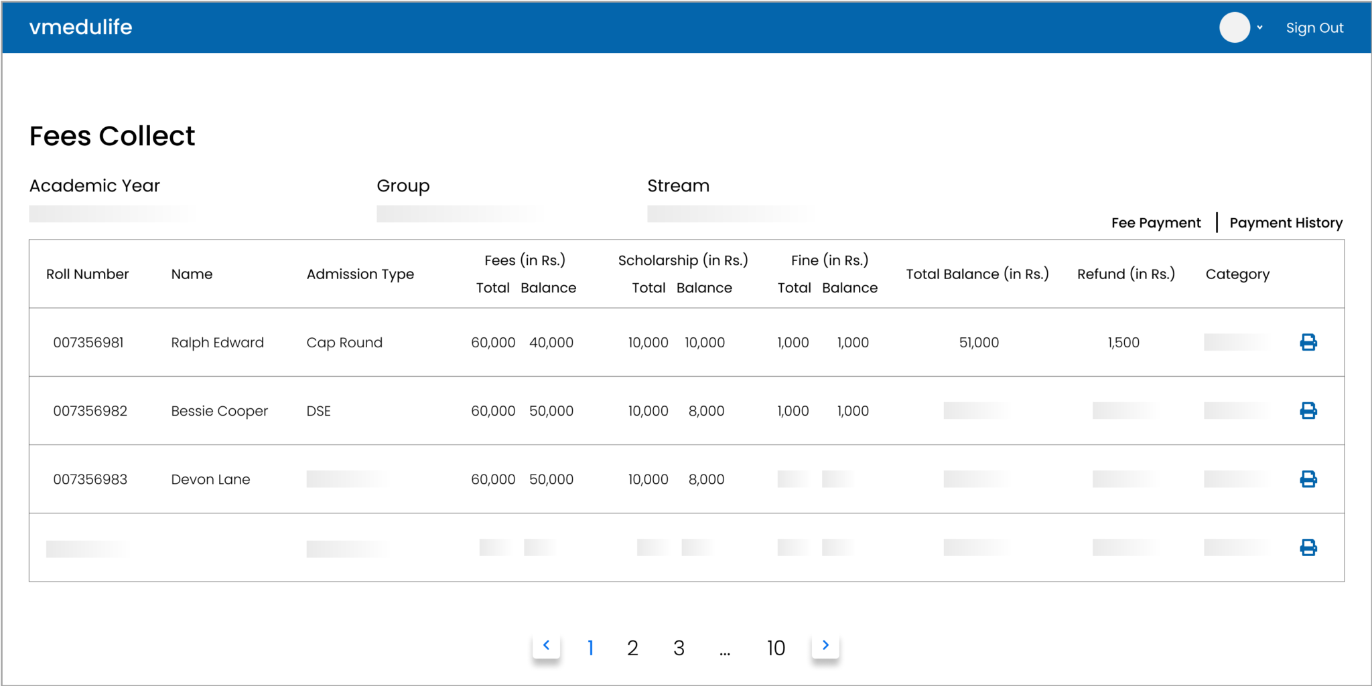Click the 51,000 total balance value
This screenshot has height=686, width=1372.
pos(979,343)
